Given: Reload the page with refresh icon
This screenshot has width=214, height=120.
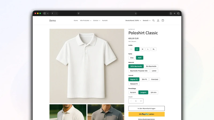Looking at the screenshot, I should (136, 13).
